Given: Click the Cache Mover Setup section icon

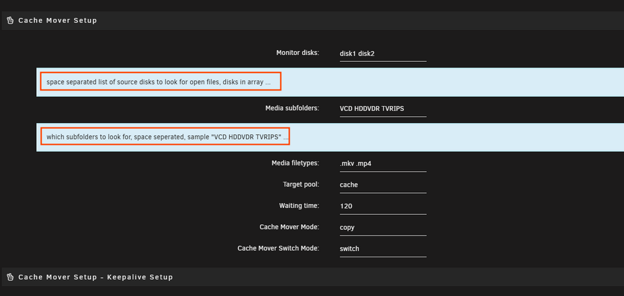Looking at the screenshot, I should coord(11,21).
